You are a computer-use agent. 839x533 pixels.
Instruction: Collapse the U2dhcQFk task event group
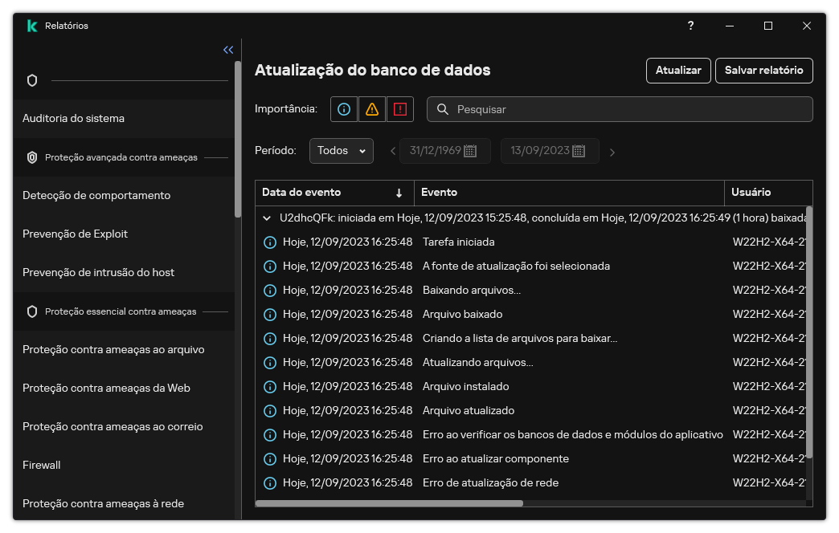point(267,217)
